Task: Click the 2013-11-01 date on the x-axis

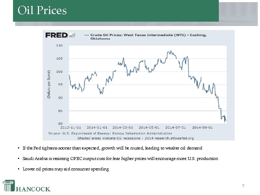Action: click(71, 127)
